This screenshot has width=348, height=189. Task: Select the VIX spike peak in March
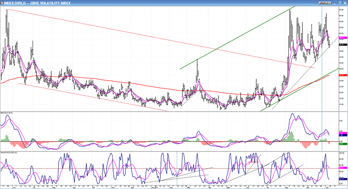[197, 61]
